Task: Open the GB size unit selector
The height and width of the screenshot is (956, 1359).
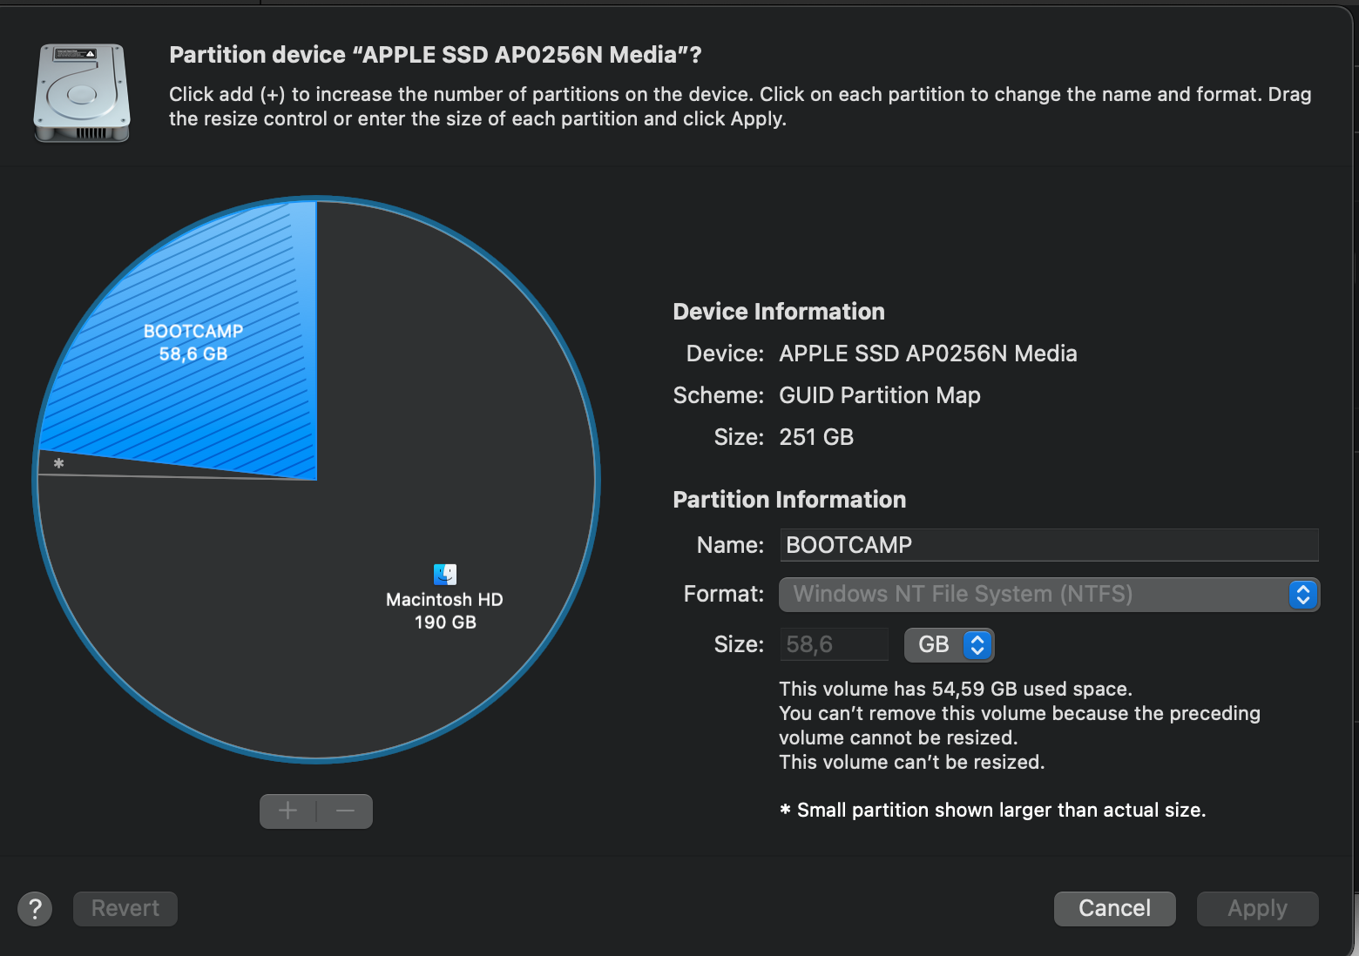Action: click(x=949, y=644)
